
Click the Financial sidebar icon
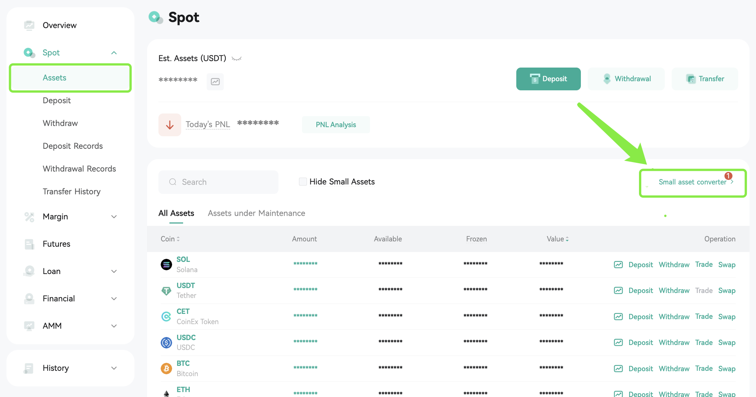29,298
